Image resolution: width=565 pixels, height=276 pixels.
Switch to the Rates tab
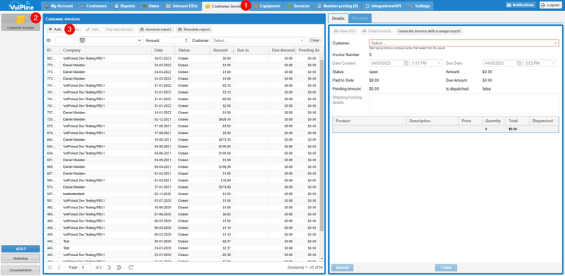(x=151, y=6)
